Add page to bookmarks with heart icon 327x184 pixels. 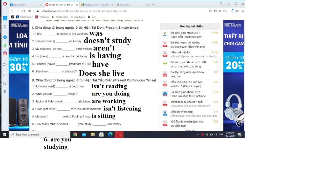pos(224,11)
